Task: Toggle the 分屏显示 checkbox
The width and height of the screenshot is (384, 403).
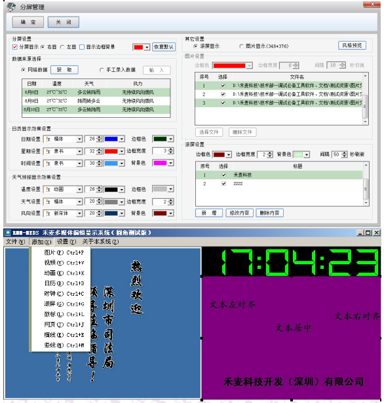Action: coord(14,47)
